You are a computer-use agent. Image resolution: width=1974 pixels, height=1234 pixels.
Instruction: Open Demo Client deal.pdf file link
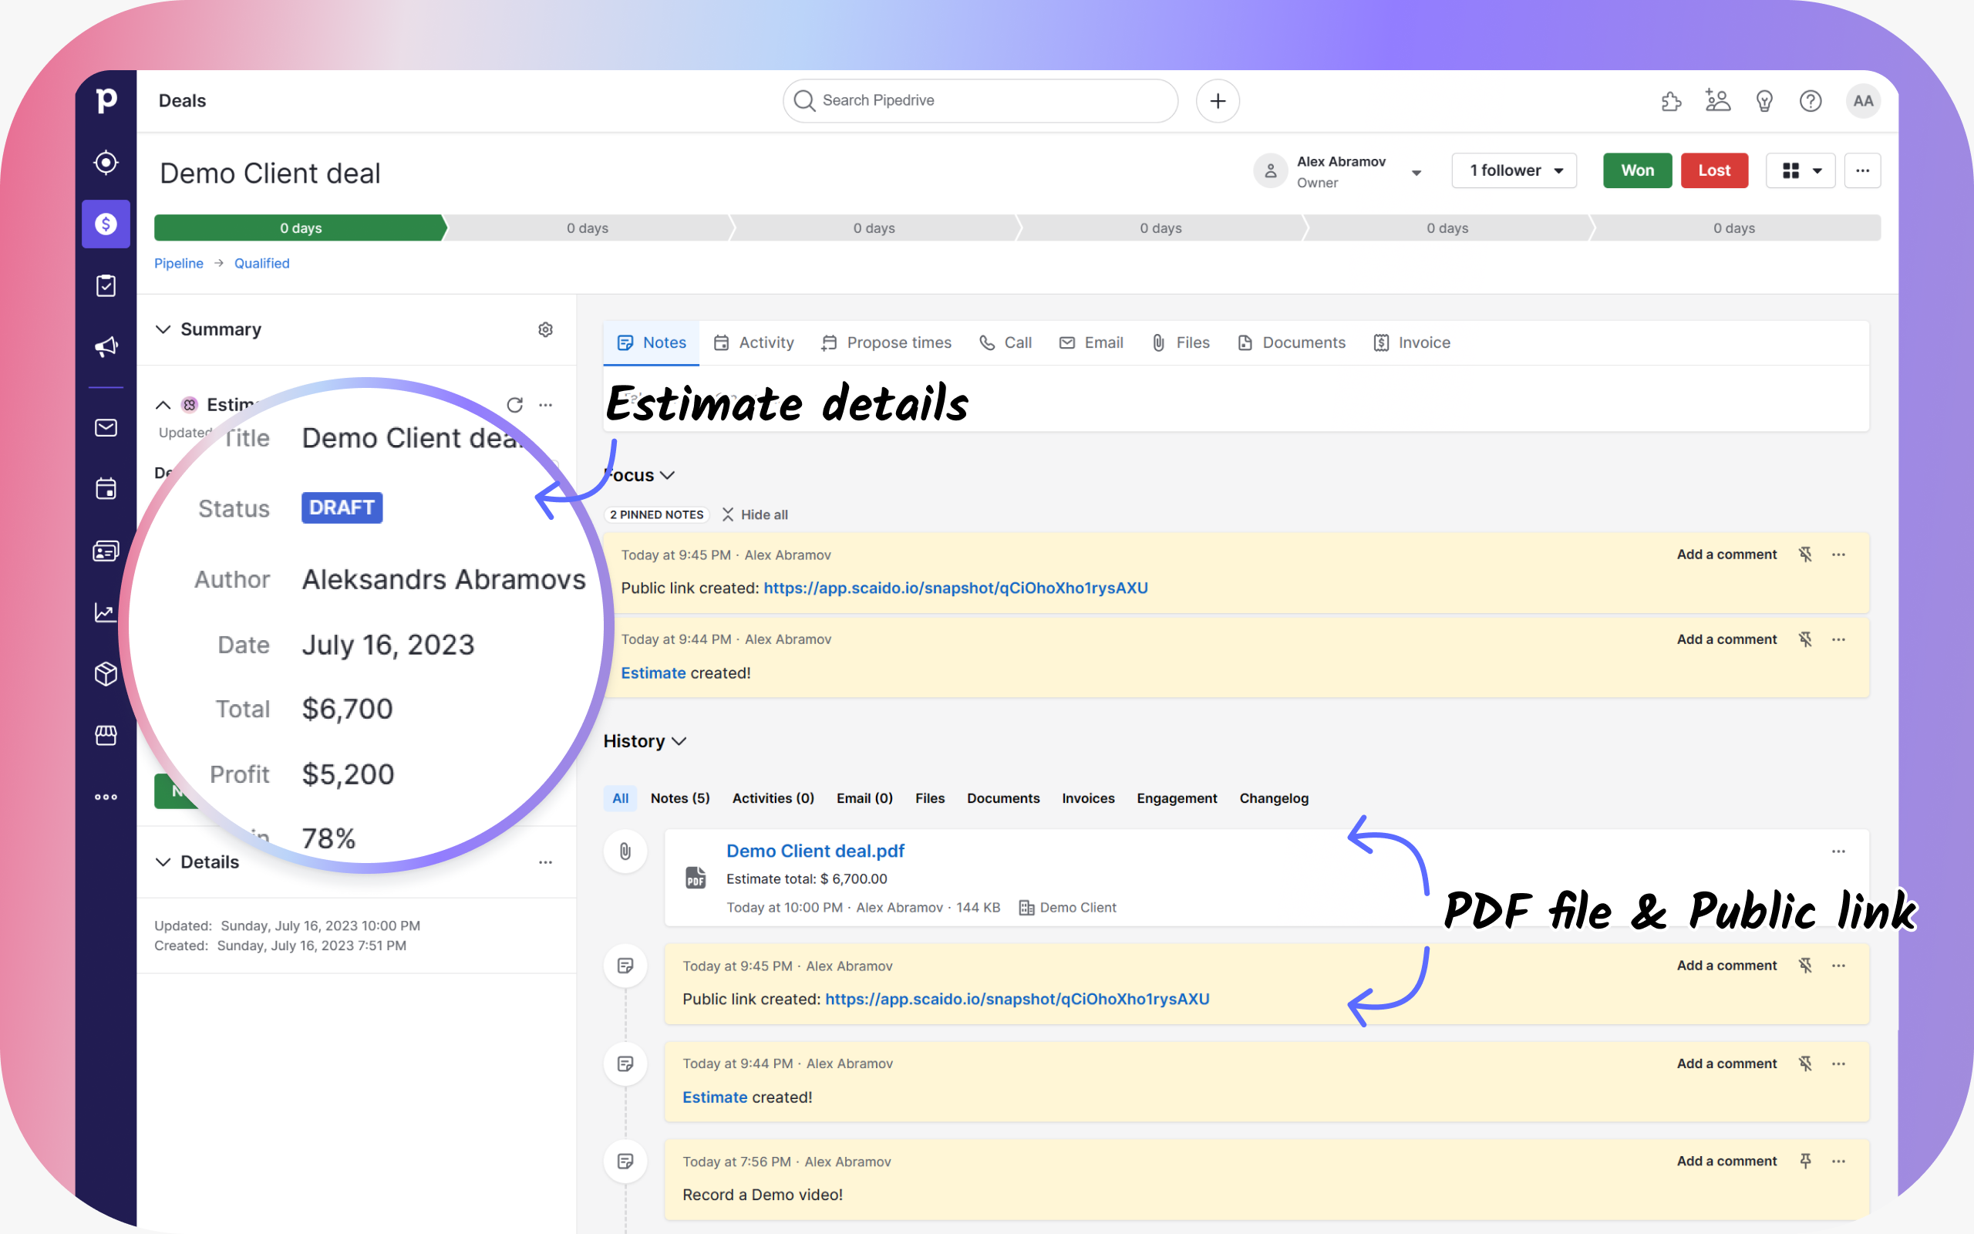[815, 851]
